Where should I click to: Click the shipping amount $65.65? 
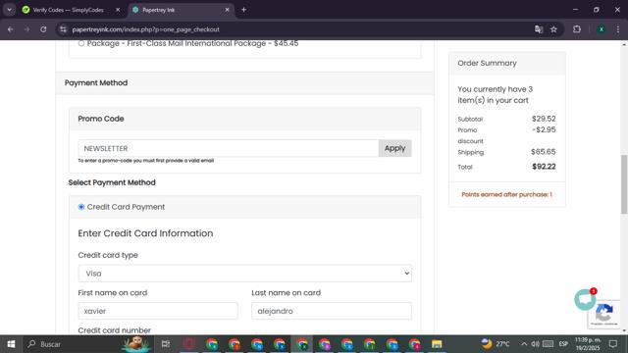tap(543, 152)
